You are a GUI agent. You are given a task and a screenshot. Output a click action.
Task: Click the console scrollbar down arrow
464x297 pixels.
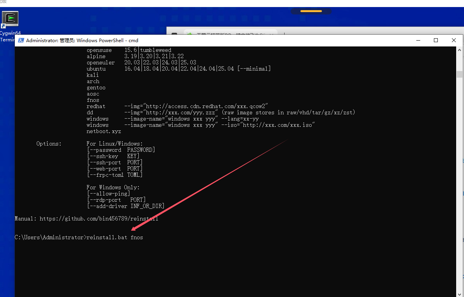pyautogui.click(x=460, y=293)
